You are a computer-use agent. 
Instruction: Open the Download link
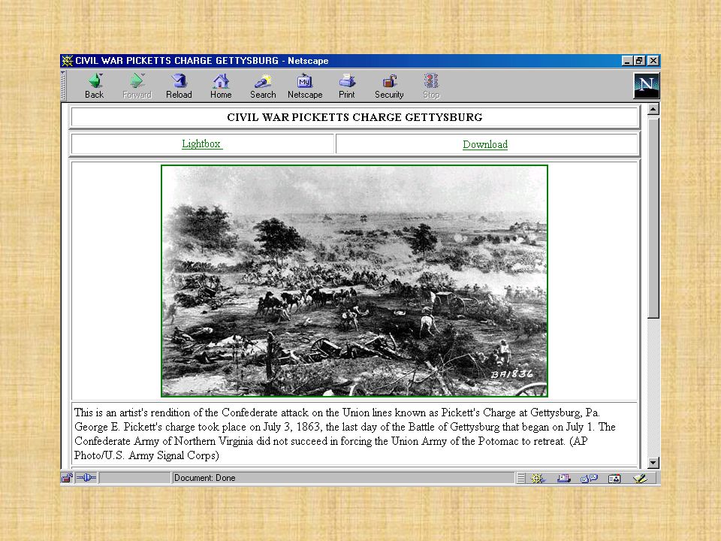pyautogui.click(x=485, y=144)
